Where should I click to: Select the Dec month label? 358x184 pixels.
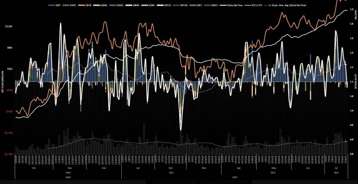tap(104, 168)
